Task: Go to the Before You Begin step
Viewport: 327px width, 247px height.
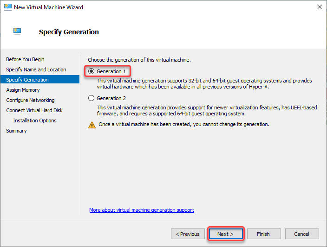Action: [25, 59]
